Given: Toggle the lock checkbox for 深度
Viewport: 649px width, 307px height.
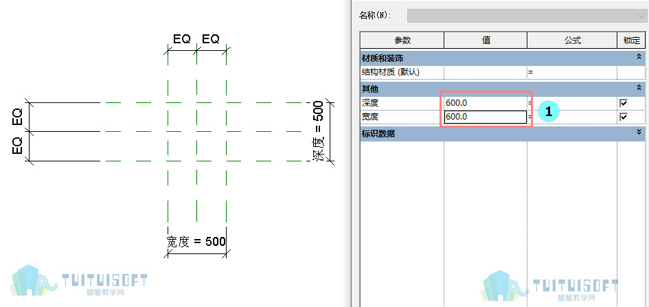Looking at the screenshot, I should pyautogui.click(x=624, y=102).
